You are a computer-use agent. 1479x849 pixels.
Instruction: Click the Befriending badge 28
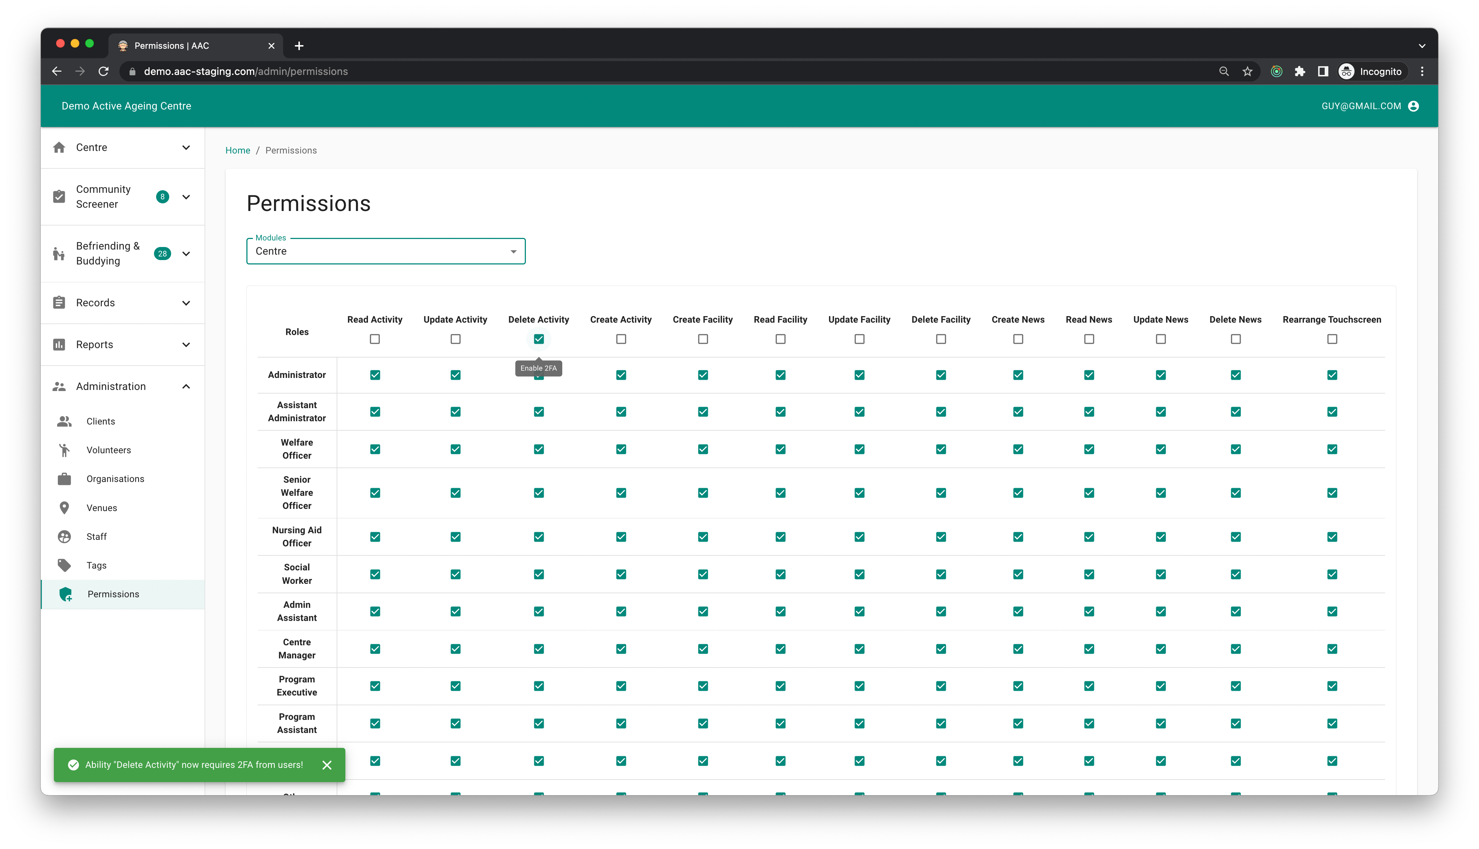click(162, 254)
